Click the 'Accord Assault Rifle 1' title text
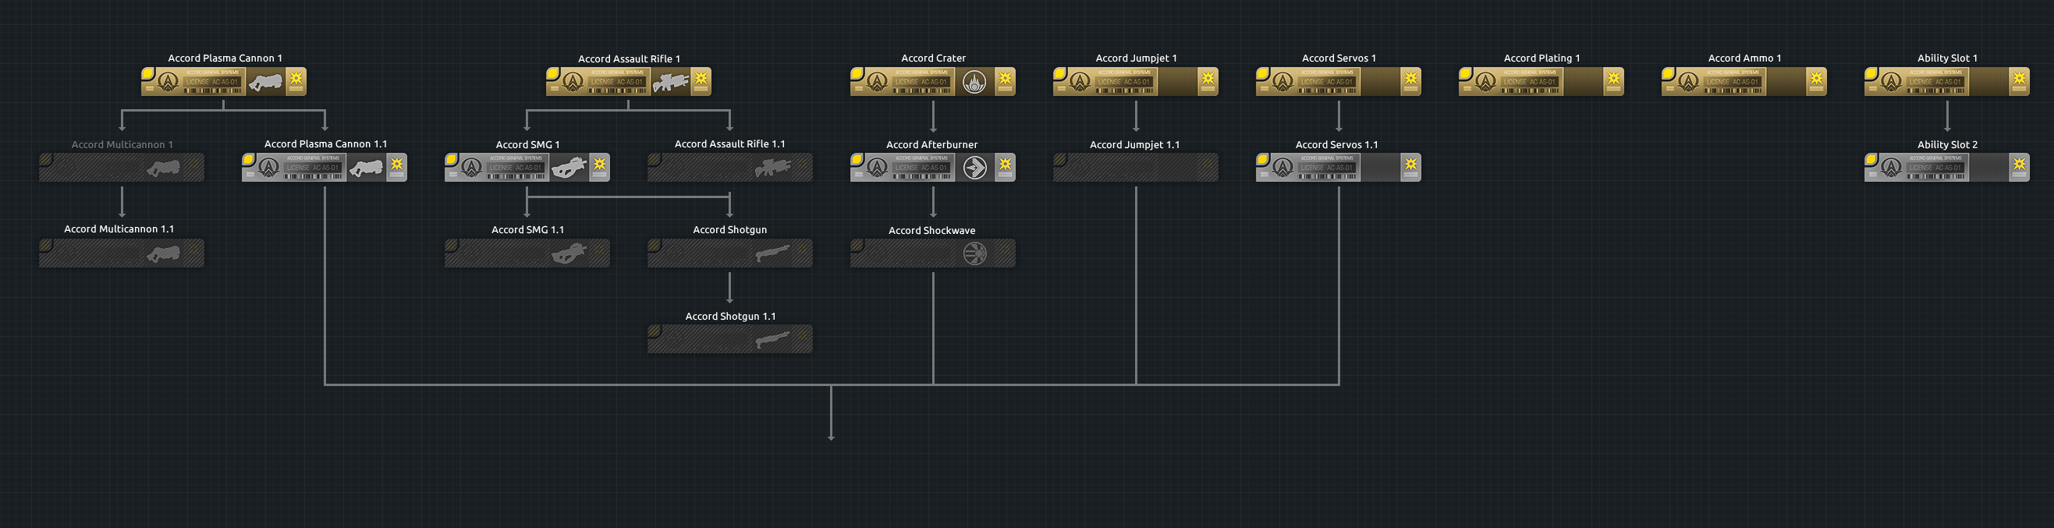Viewport: 2054px width, 528px height. [629, 59]
